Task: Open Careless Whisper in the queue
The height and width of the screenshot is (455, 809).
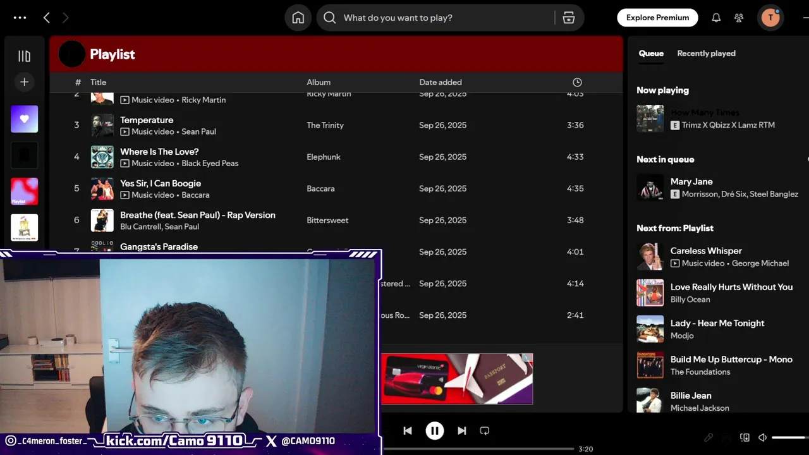Action: 706,251
